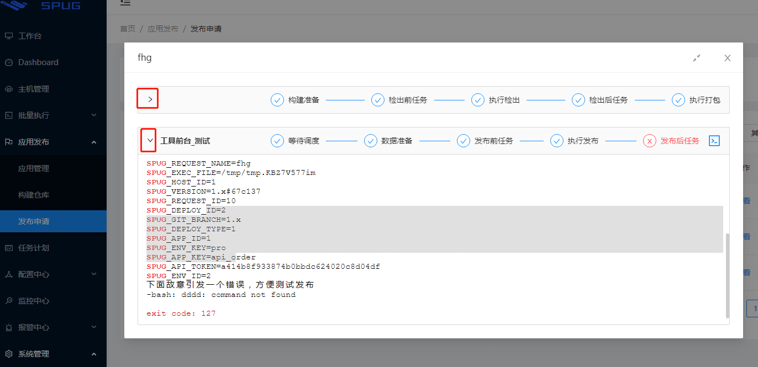Click the log output scrollbar

pos(727,275)
